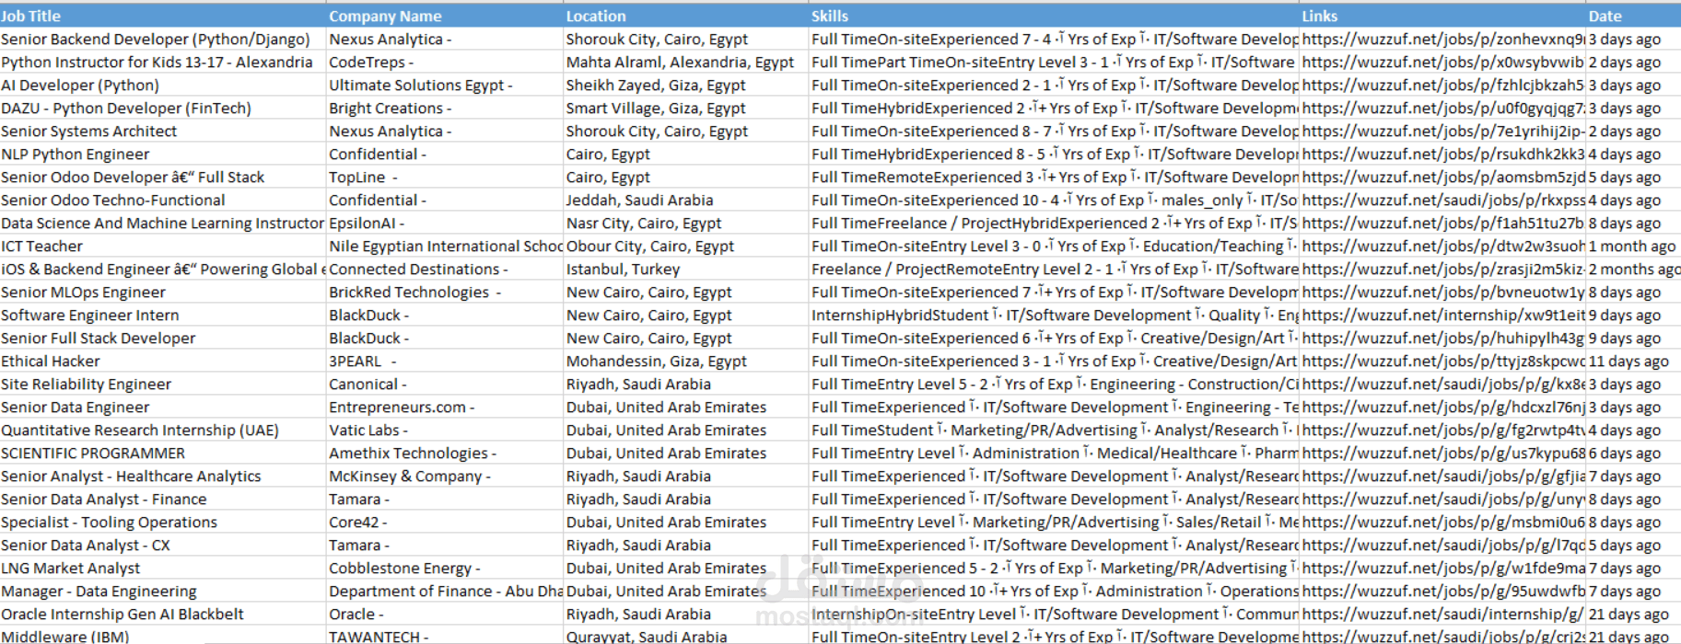Click Ultimate Solutions Egypt company cell
This screenshot has width=1681, height=644.
[x=445, y=85]
